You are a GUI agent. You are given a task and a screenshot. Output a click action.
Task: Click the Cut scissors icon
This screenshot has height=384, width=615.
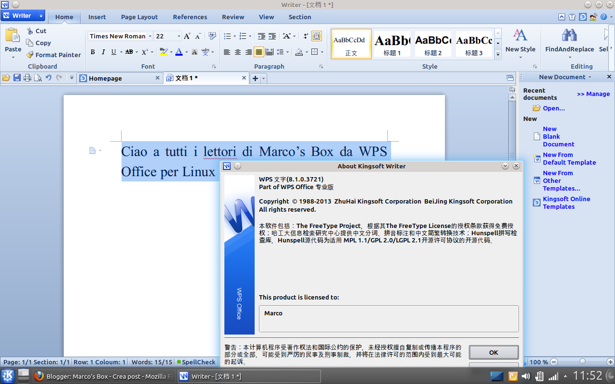[30, 31]
